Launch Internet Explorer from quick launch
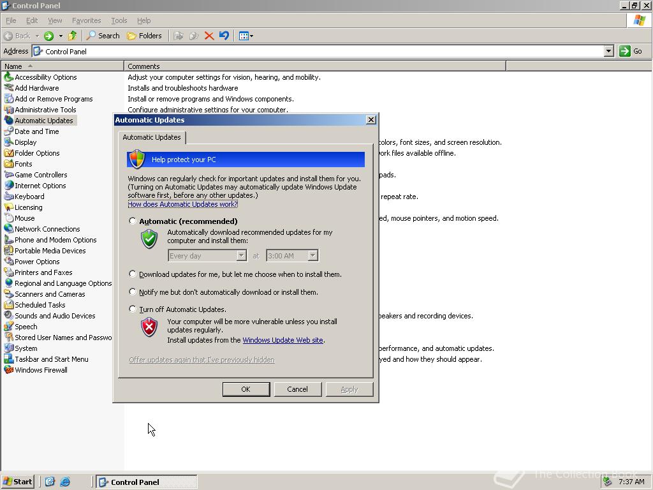Image resolution: width=653 pixels, height=490 pixels. pyautogui.click(x=65, y=482)
